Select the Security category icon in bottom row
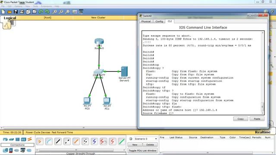 point(11,150)
